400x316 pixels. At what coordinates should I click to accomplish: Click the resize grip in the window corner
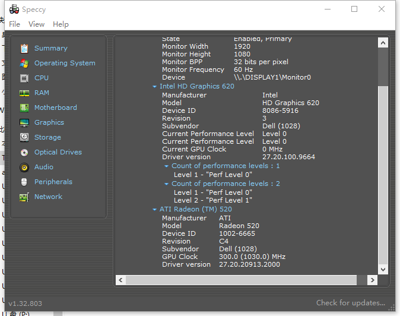pos(392,308)
